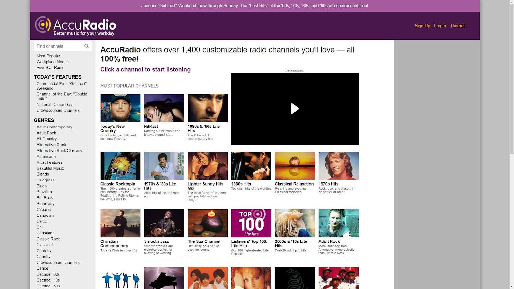This screenshot has width=514, height=289.
Task: Select the Alternative Rock Classics genre
Action: point(59,151)
